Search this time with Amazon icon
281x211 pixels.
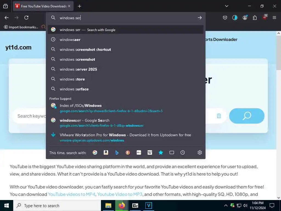tap(106, 152)
